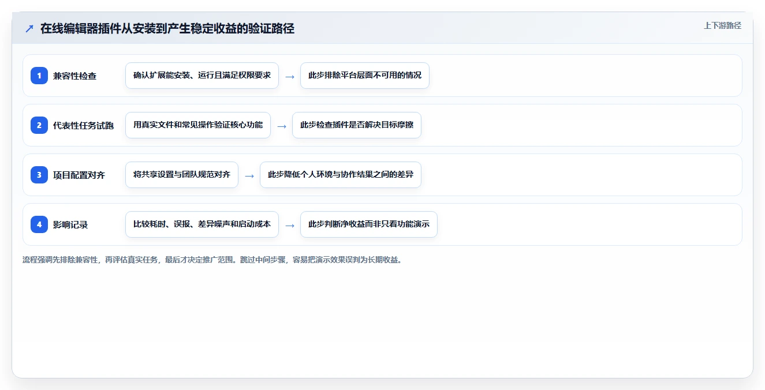Click the footnote starting 流程强调先排除兼容性
This screenshot has width=765, height=390.
(212, 260)
